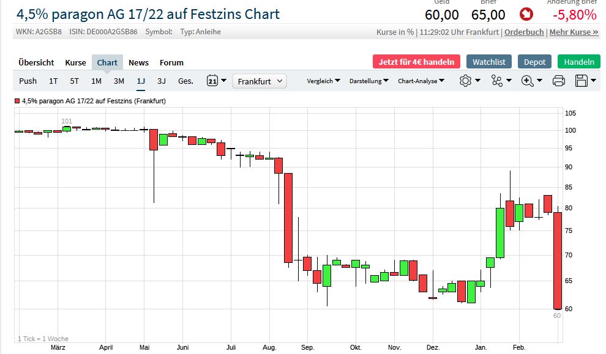Expand the Frankfurt exchange dropdown
The height and width of the screenshot is (354, 606).
coord(260,81)
